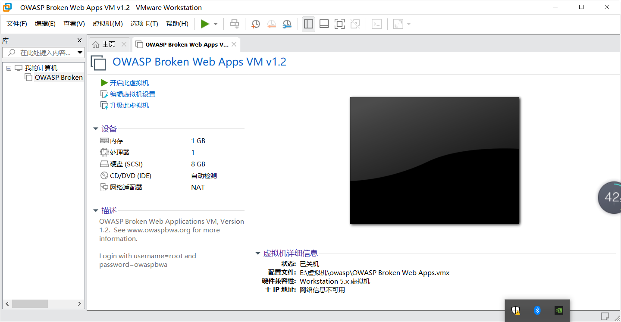Image resolution: width=621 pixels, height=322 pixels.
Task: Click the large VM icon beside the title
Action: pyautogui.click(x=98, y=63)
